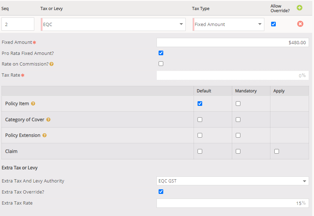Show help for Policy Item
The width and height of the screenshot is (314, 216).
pyautogui.click(x=33, y=103)
